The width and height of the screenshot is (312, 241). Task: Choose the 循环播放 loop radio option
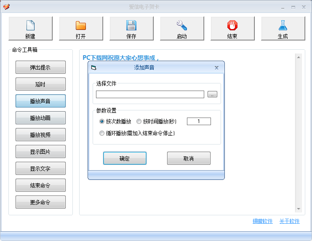[101, 133]
